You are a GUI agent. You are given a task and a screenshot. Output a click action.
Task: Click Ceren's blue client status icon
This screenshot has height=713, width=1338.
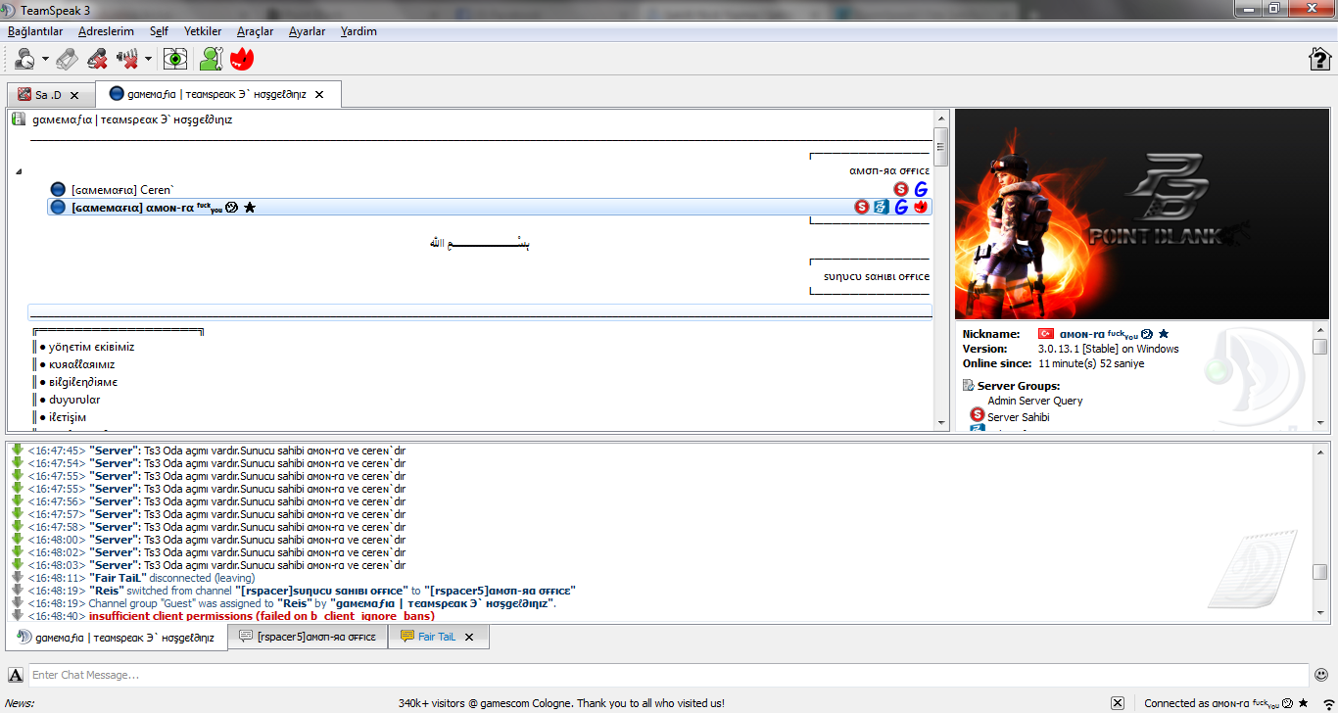pyautogui.click(x=58, y=189)
